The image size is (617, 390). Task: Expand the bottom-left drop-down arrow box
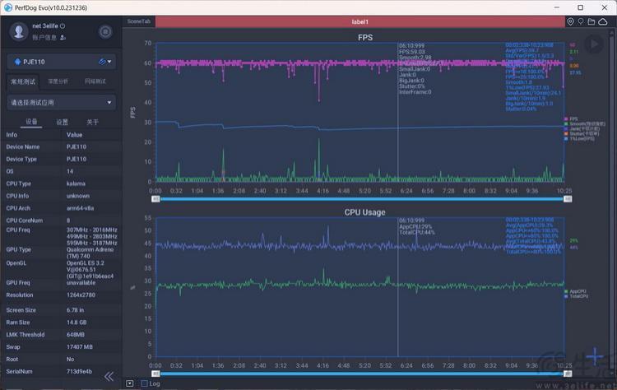130,383
